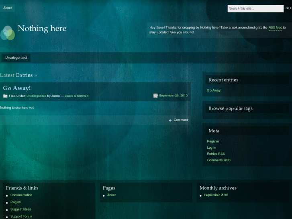Click the Latest Entries heading
This screenshot has height=219, width=292.
click(x=18, y=75)
